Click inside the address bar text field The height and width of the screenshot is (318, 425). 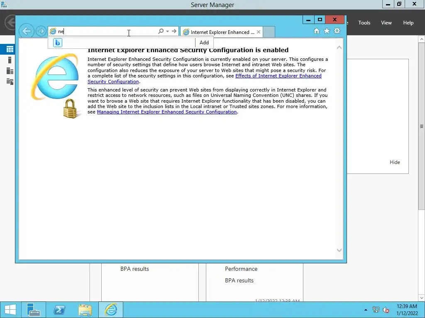click(107, 31)
